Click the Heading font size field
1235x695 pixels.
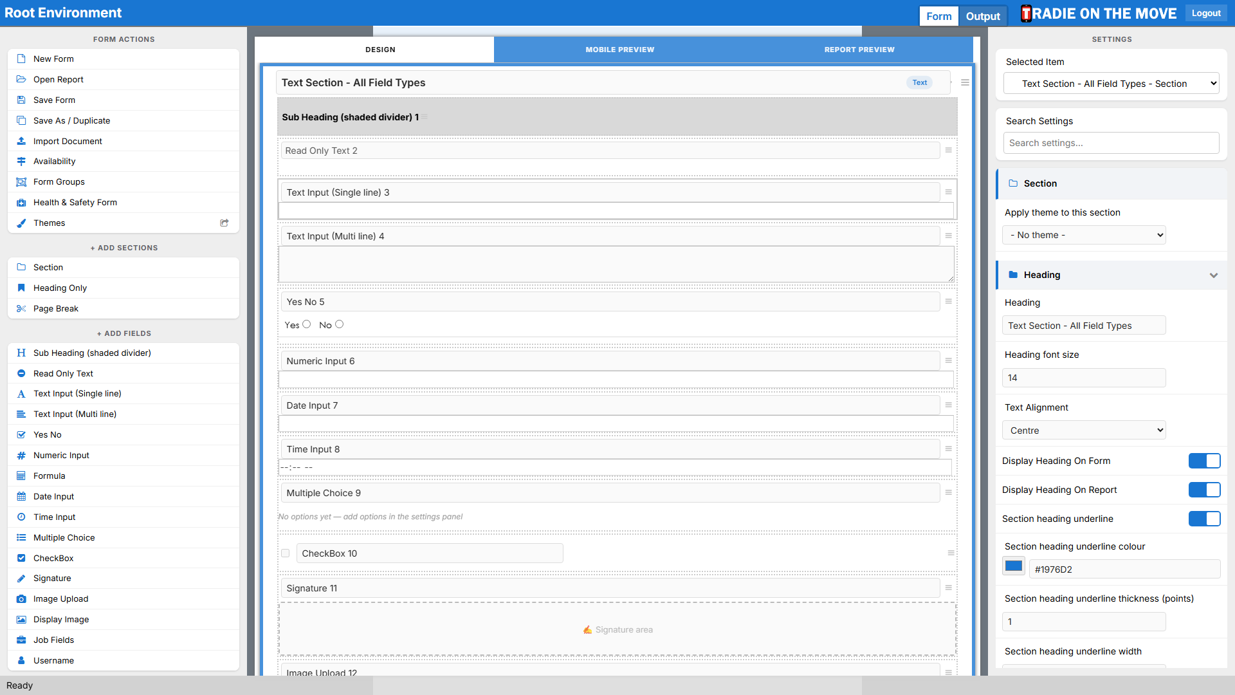(1084, 378)
